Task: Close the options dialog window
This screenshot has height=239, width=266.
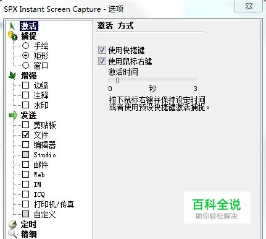Action: [x=249, y=6]
